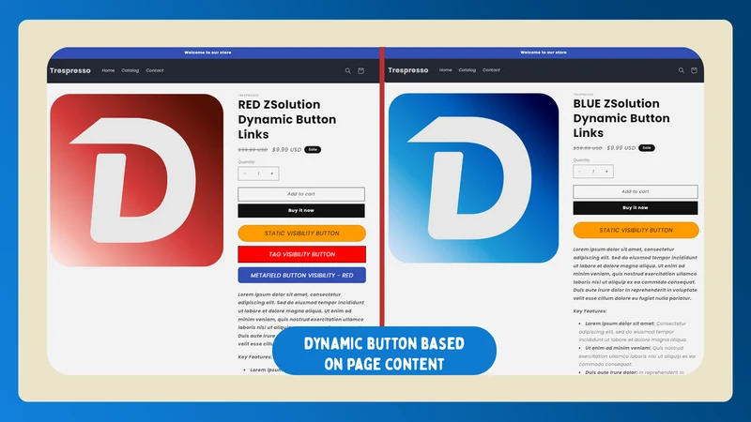This screenshot has height=422, width=751.
Task: Open the blue D product image
Action: pos(473,178)
